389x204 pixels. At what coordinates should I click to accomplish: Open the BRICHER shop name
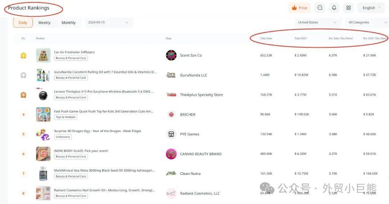click(188, 114)
